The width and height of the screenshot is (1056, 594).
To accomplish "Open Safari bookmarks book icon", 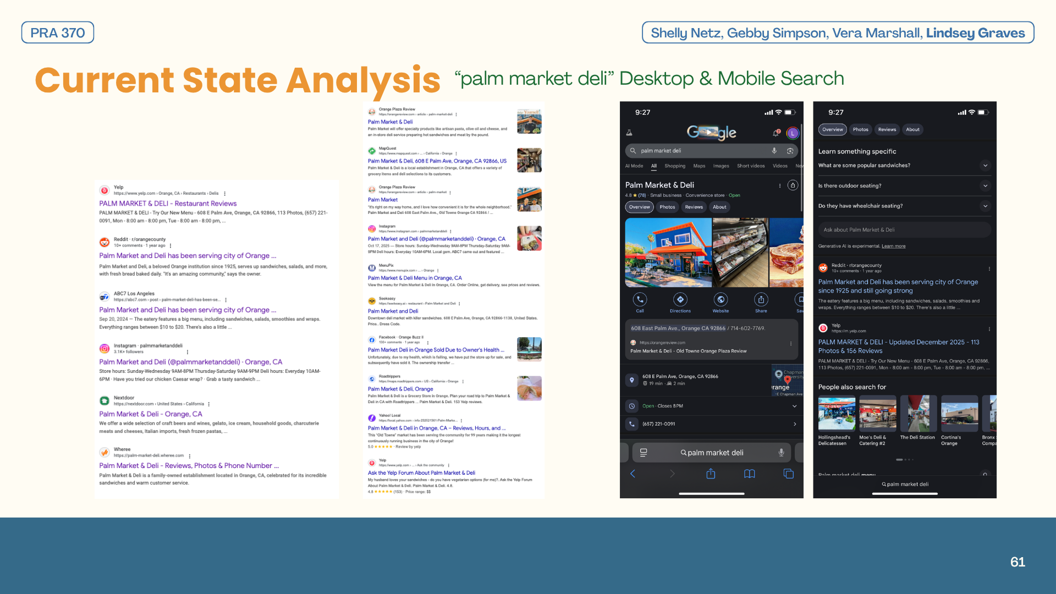I will tap(750, 474).
